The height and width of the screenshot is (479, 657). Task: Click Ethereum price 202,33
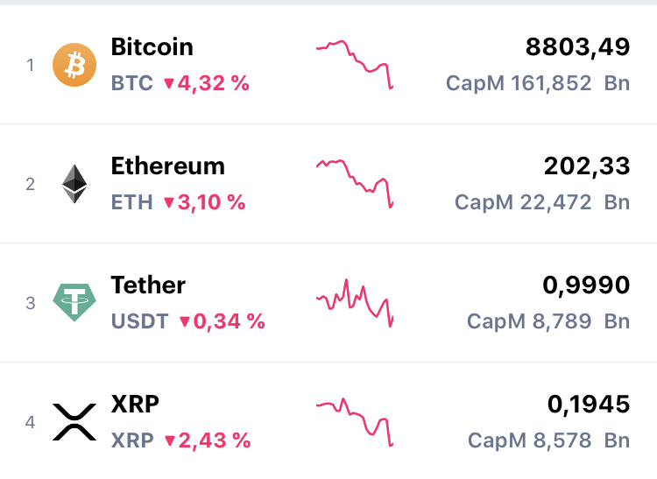click(586, 166)
